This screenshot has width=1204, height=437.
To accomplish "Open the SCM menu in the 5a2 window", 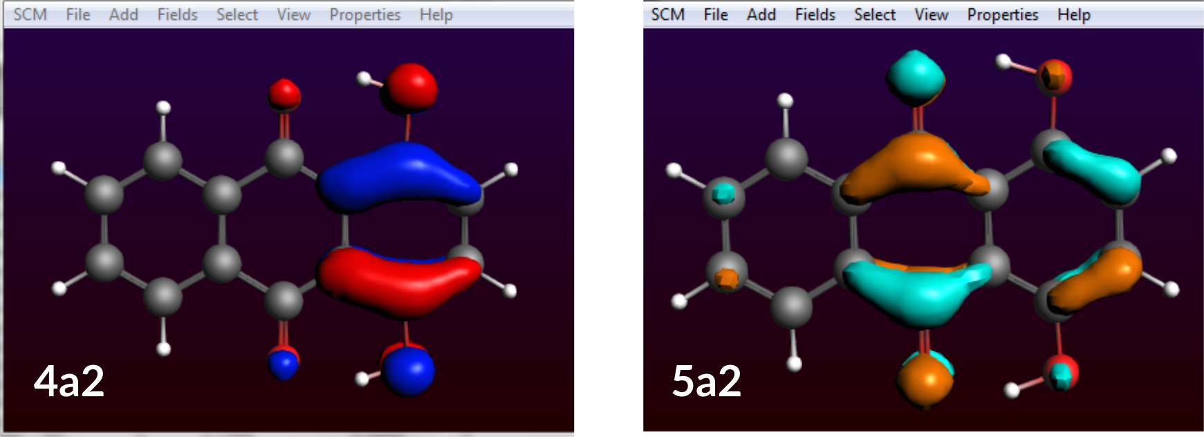I will tap(667, 15).
